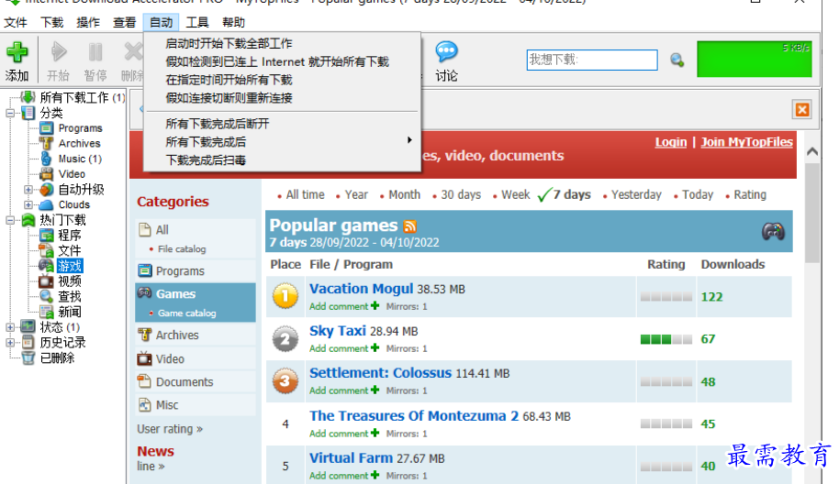Screen dimensions: 839x484
Task: Select 文件 under 热门下载
Action: coord(70,250)
